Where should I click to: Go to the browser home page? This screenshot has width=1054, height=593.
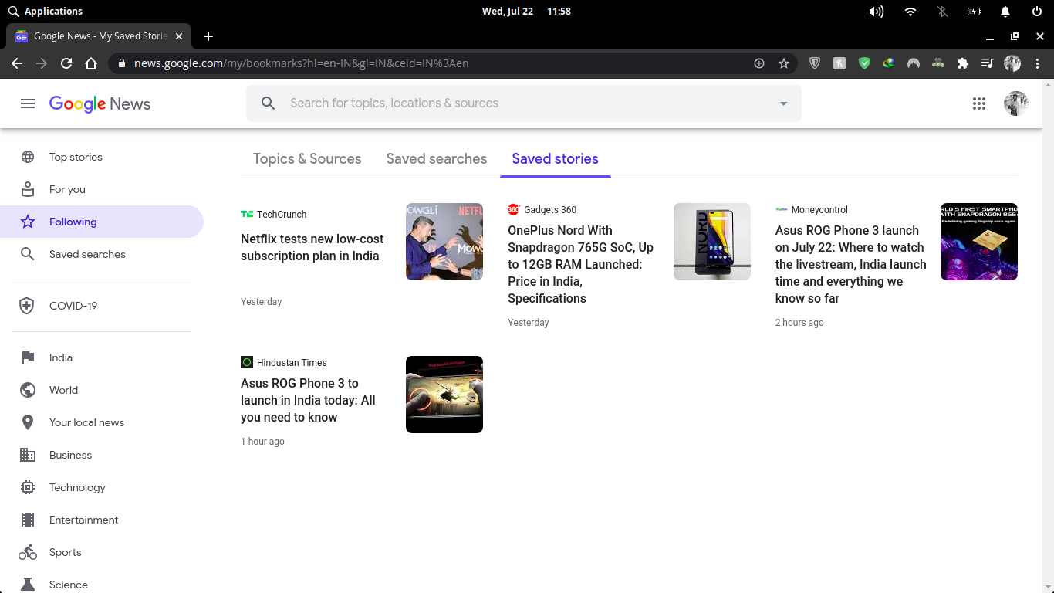point(91,63)
